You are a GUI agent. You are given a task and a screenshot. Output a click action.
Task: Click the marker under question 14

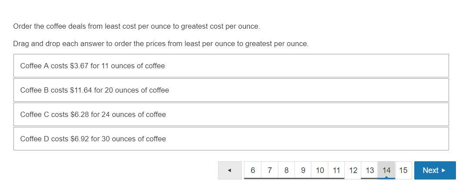386,177
